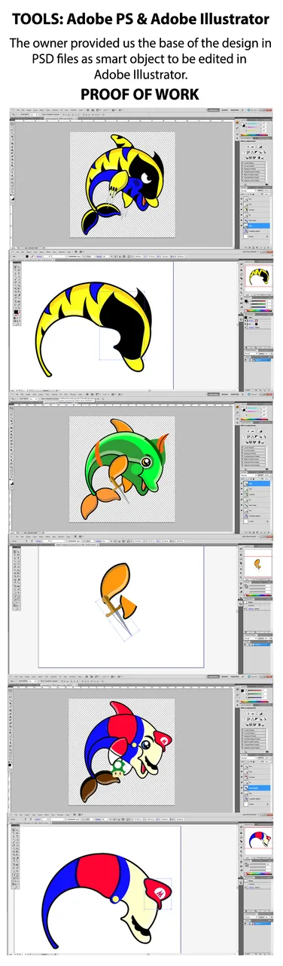Click Navigator thumbnail of orange fin in Illustrator
This screenshot has height=966, width=283.
(258, 563)
